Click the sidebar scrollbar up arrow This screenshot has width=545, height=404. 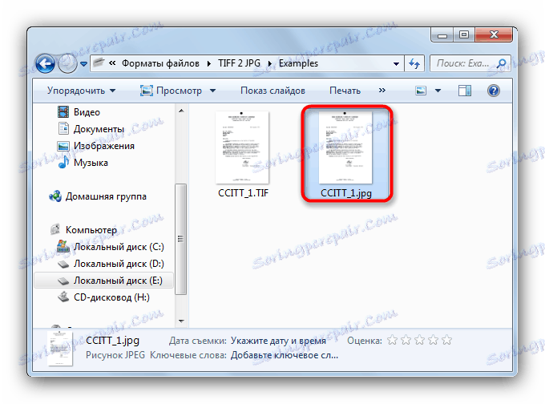pos(181,111)
